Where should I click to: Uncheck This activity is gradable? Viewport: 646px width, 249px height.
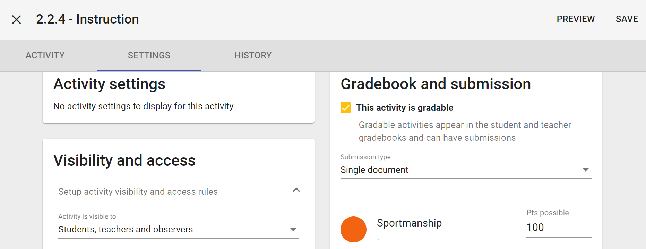click(x=346, y=108)
